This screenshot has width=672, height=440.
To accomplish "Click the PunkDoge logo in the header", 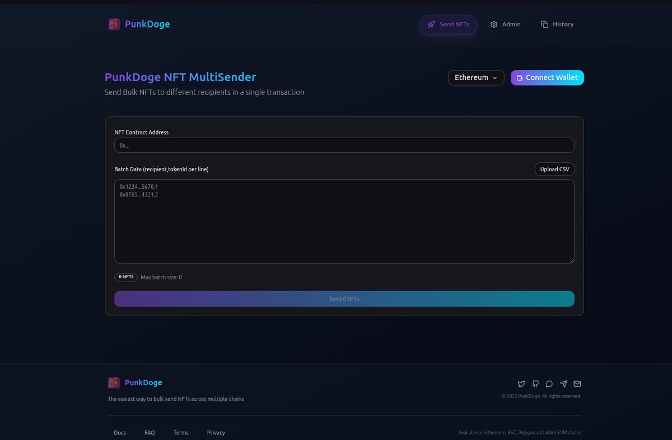I will (x=114, y=24).
